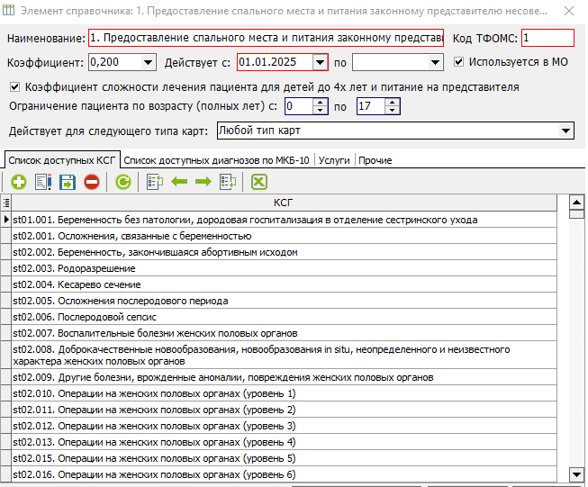Click the list scrollbar down arrow
The image size is (588, 487).
tap(577, 473)
